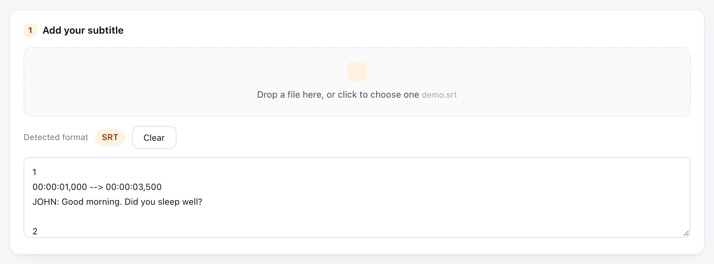Click the peach upload icon in drop zone
The width and height of the screenshot is (714, 264).
click(357, 71)
